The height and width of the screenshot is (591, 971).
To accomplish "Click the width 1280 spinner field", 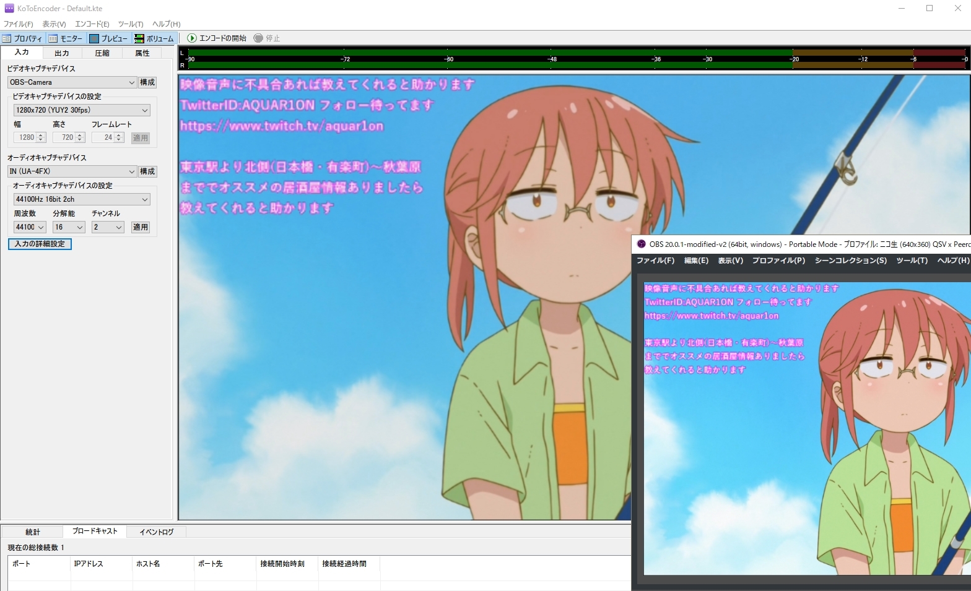I will coord(30,137).
